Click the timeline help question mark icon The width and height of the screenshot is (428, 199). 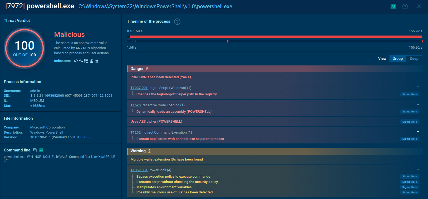[x=177, y=22]
